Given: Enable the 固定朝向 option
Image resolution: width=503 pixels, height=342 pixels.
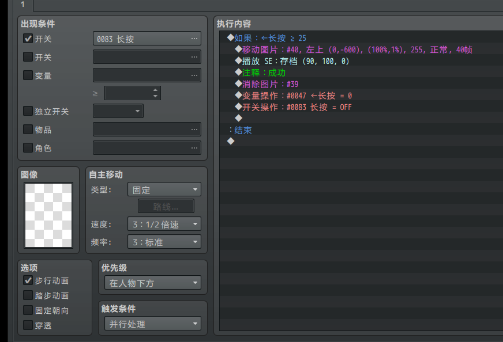Looking at the screenshot, I should 28,310.
